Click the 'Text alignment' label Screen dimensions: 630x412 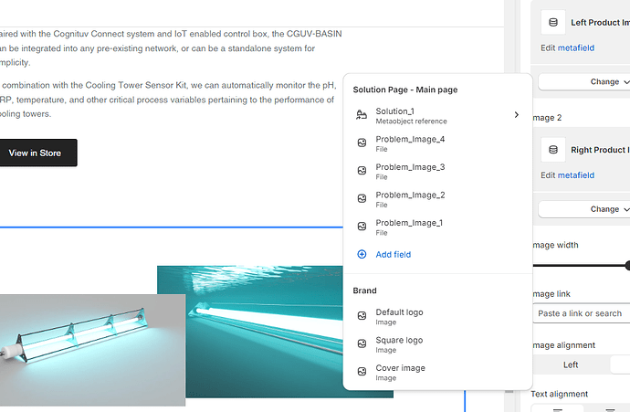point(560,394)
